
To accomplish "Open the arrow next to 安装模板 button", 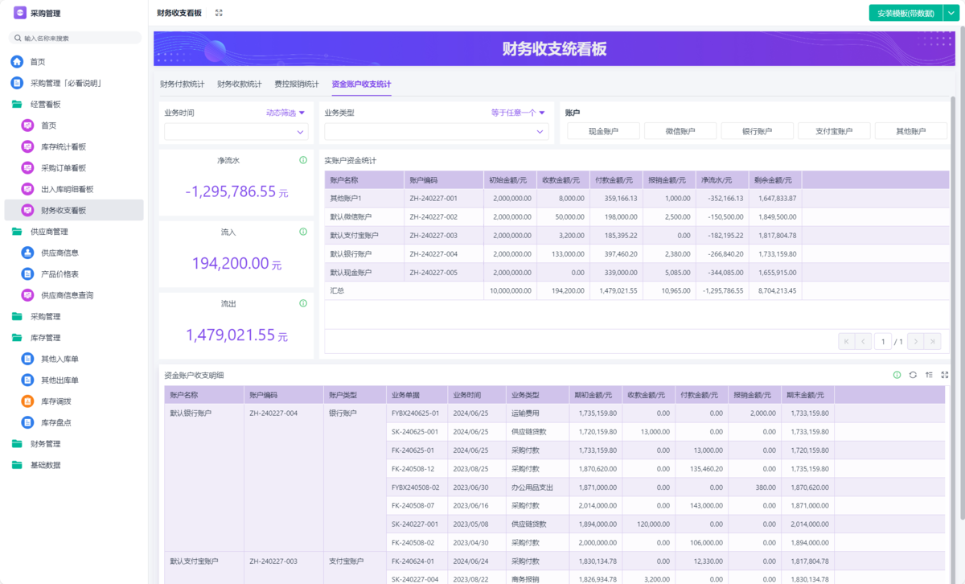I will pyautogui.click(x=950, y=13).
